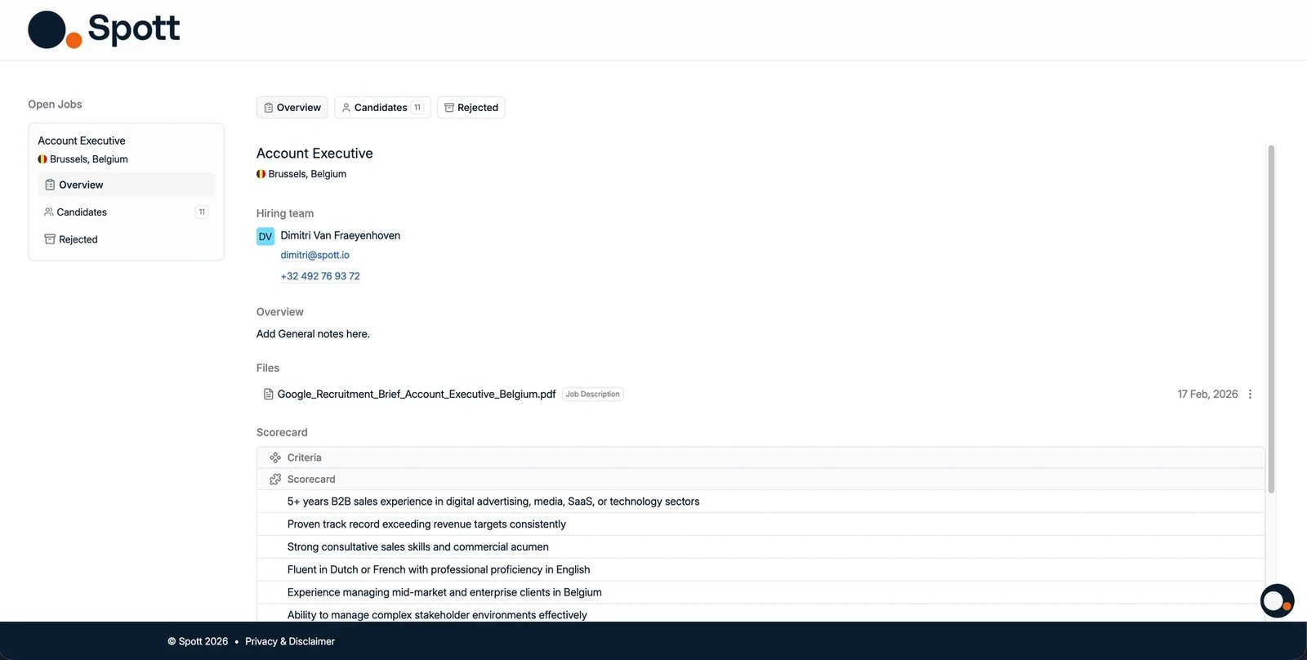Click the Belgium flag beside the main job location
Screen dimensions: 1307x660
(261, 174)
